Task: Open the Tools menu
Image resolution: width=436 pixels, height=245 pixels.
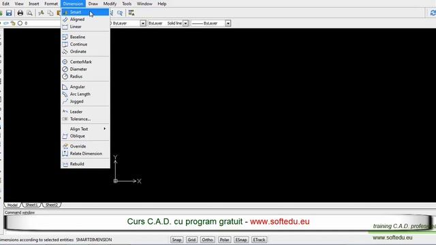Action: [127, 4]
